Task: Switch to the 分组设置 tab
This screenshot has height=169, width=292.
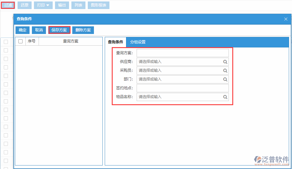Action: pyautogui.click(x=138, y=42)
